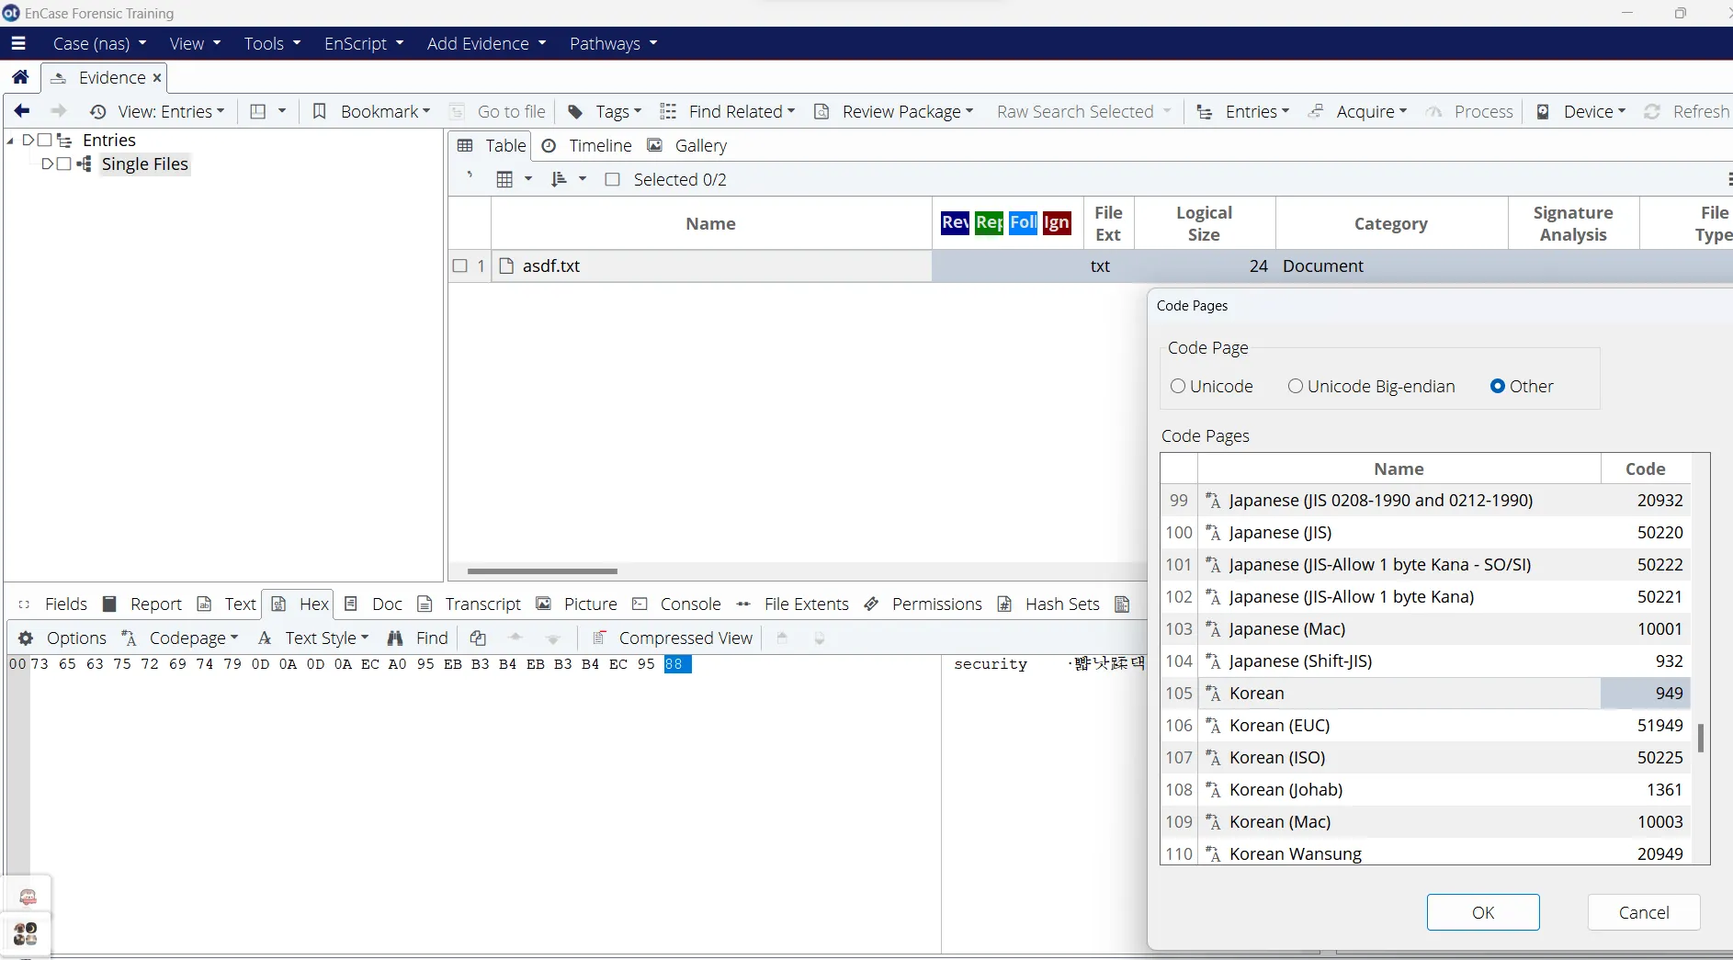Click the Go to file button
Image resolution: width=1733 pixels, height=960 pixels.
click(498, 111)
